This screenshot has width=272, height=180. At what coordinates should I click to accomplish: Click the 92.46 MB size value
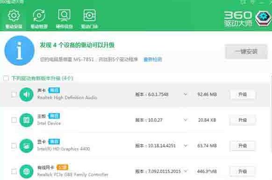pyautogui.click(x=207, y=94)
